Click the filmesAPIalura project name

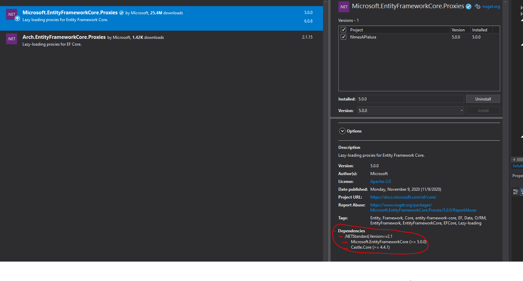(x=363, y=37)
